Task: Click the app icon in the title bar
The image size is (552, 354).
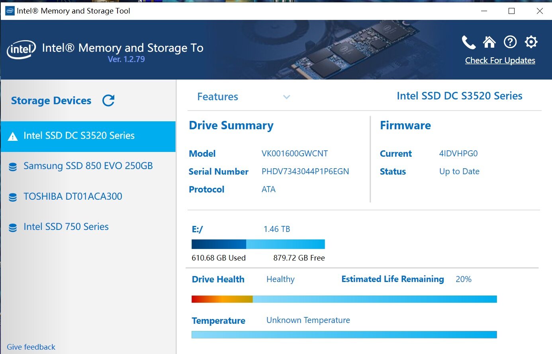Action: click(x=10, y=11)
